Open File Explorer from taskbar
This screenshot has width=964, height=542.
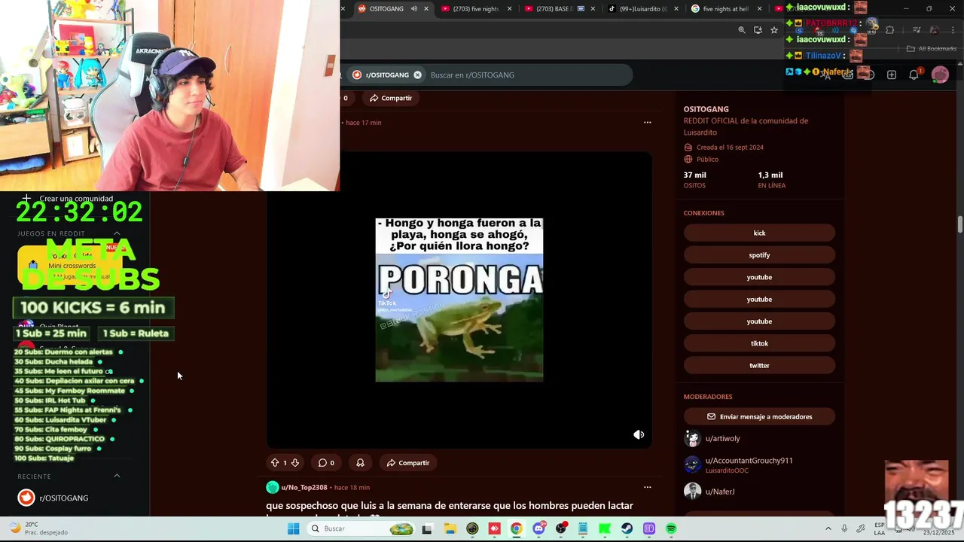coord(450,528)
